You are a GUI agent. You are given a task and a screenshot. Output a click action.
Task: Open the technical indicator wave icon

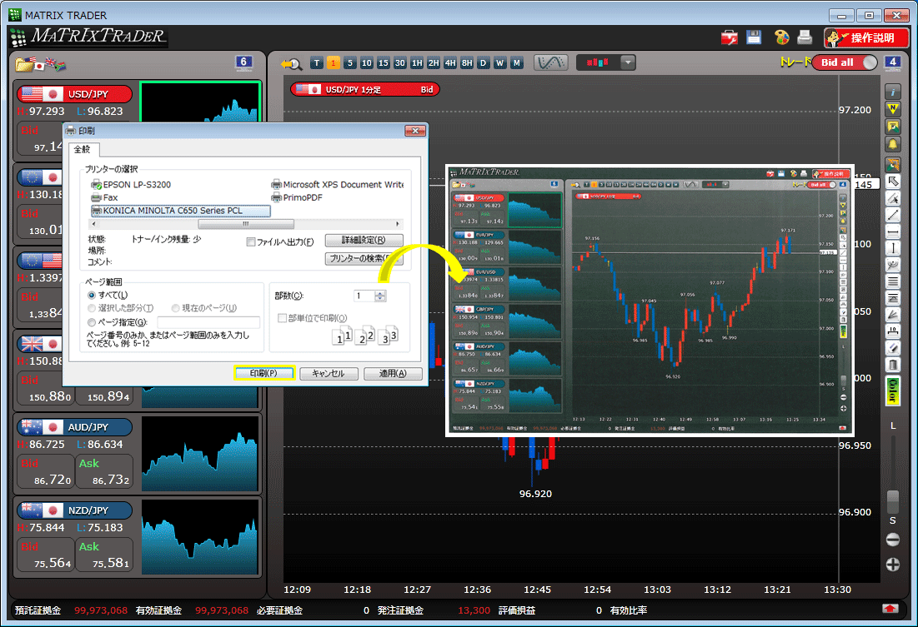(x=551, y=62)
